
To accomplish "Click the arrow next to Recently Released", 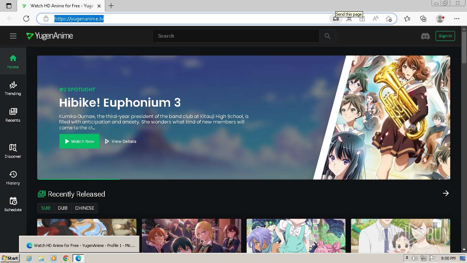I will (446, 193).
